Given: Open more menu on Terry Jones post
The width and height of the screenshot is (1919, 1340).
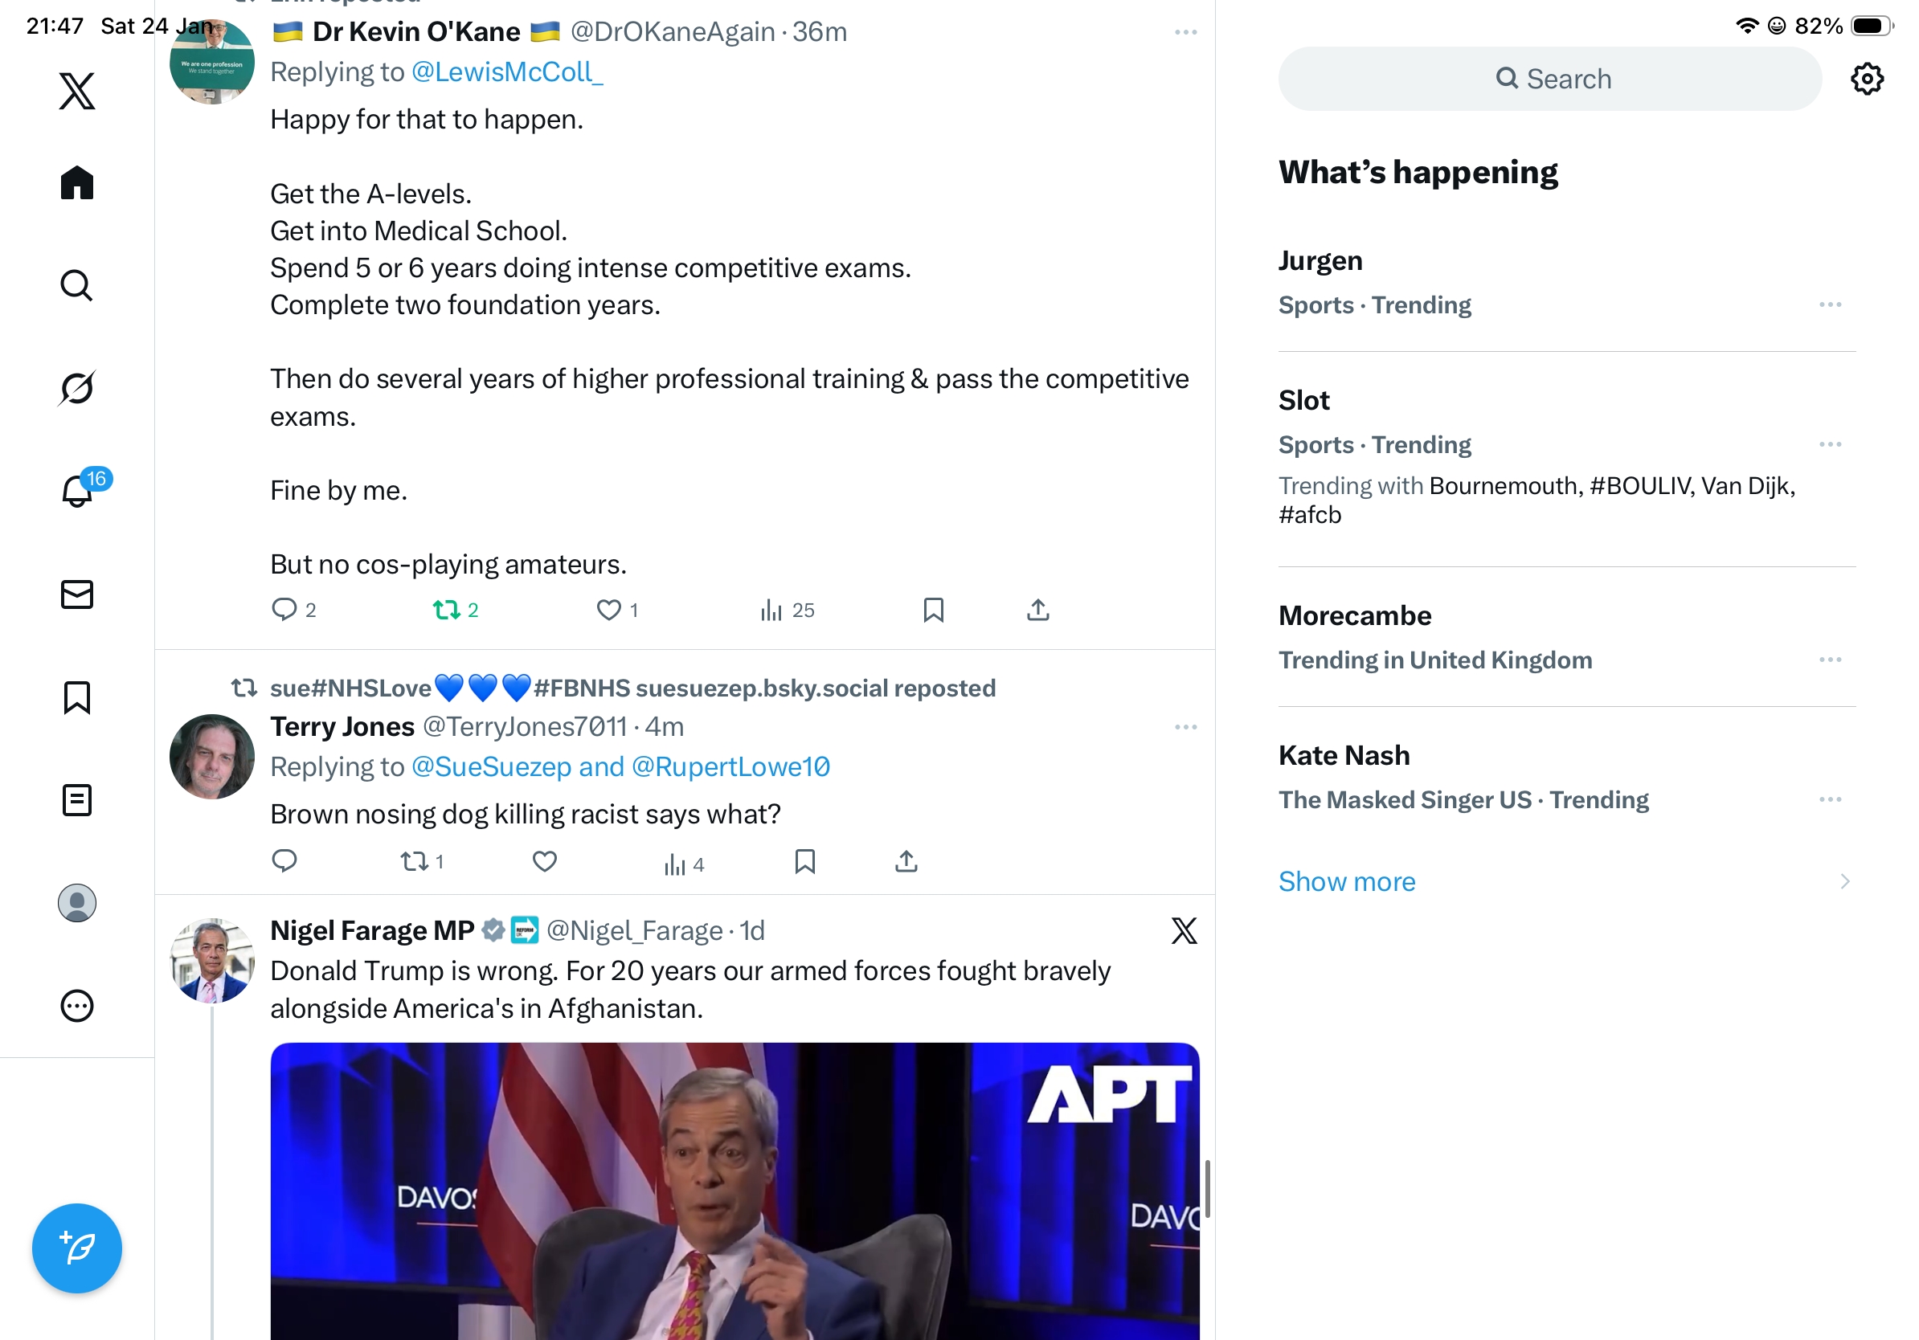Looking at the screenshot, I should point(1185,727).
